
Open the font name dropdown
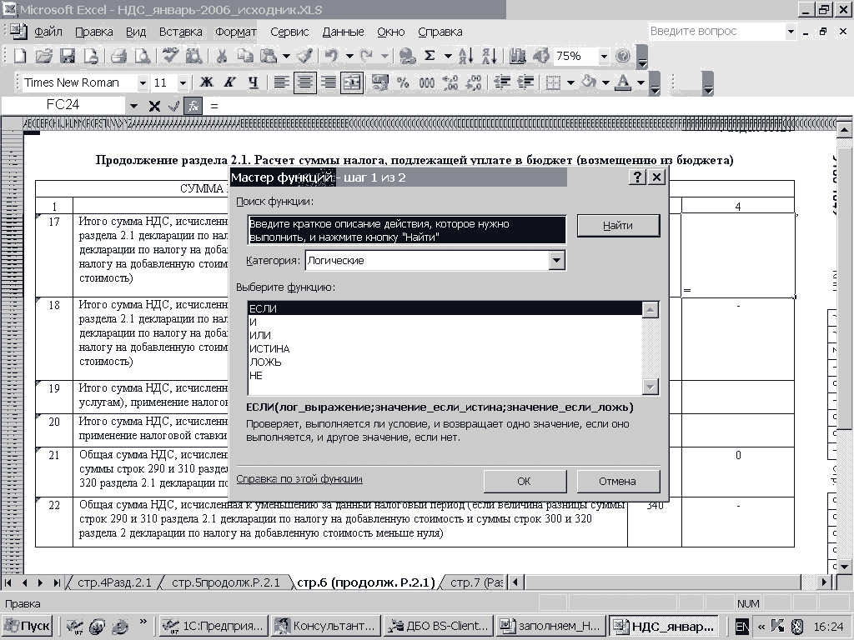[x=143, y=82]
